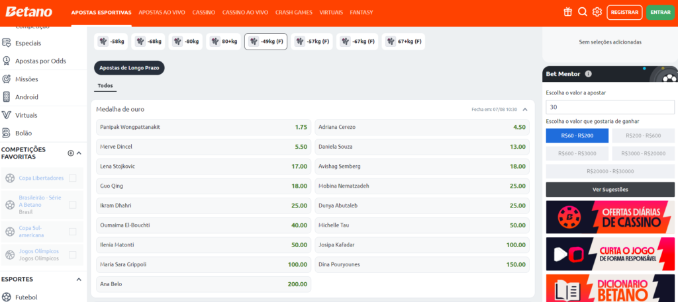Viewport: 678px width, 302px height.
Task: Click the Ver Sugestões button
Action: (x=610, y=189)
